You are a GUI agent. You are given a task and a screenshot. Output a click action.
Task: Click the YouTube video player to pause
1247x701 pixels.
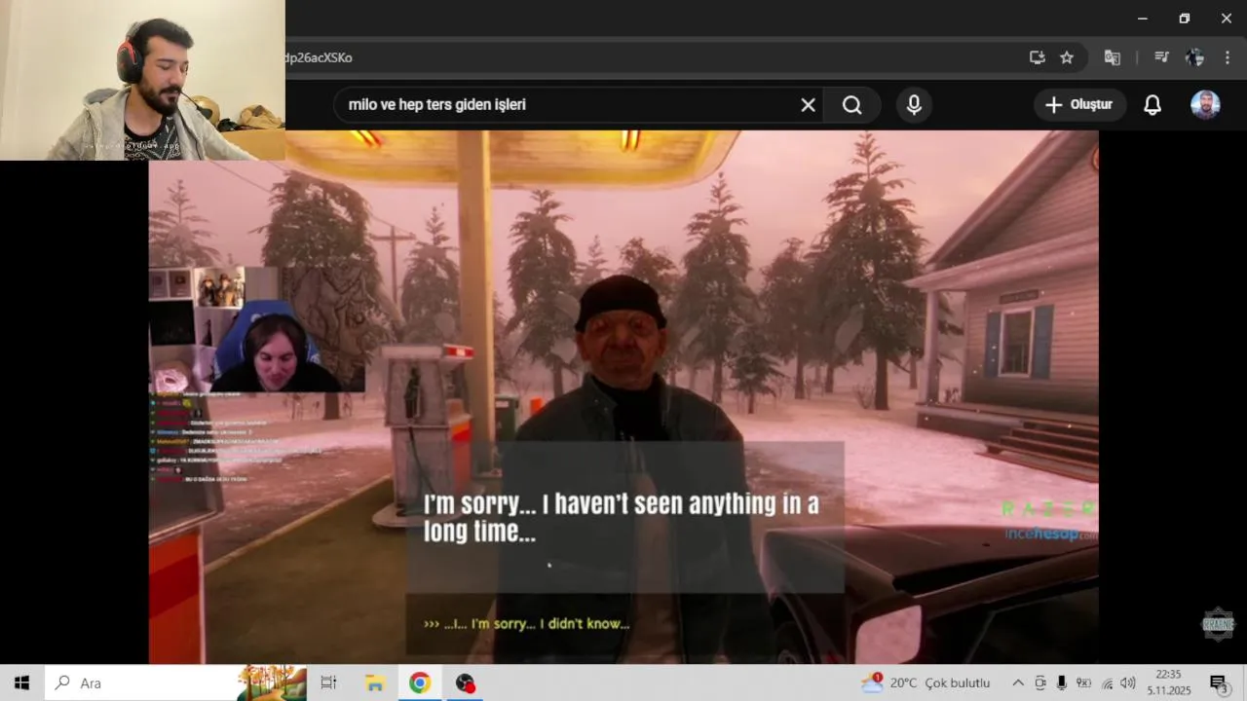coord(623,397)
